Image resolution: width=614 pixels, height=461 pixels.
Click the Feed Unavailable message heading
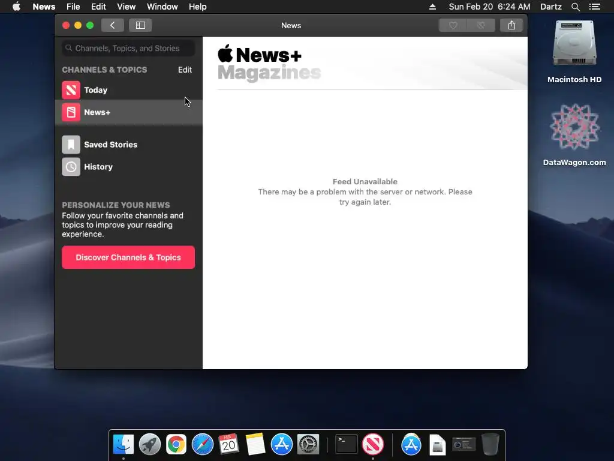coord(365,181)
